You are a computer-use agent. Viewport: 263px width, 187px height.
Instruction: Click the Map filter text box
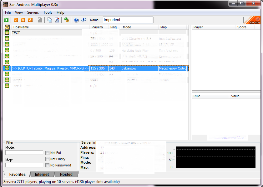coord(24,165)
